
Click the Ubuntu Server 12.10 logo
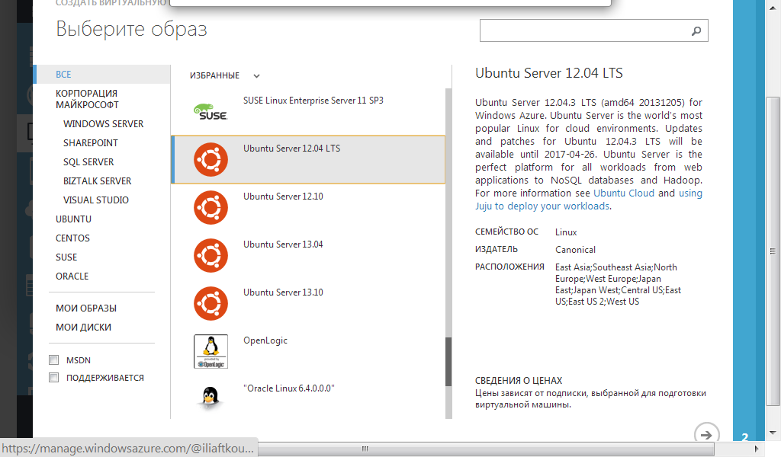(211, 207)
